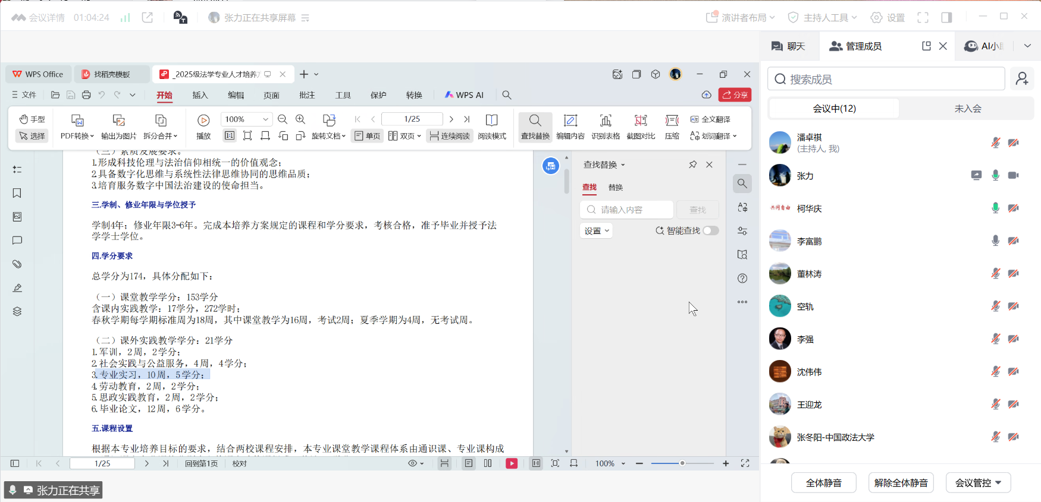Switch to the 插入 ribbon tab
1041x502 pixels.
point(200,95)
